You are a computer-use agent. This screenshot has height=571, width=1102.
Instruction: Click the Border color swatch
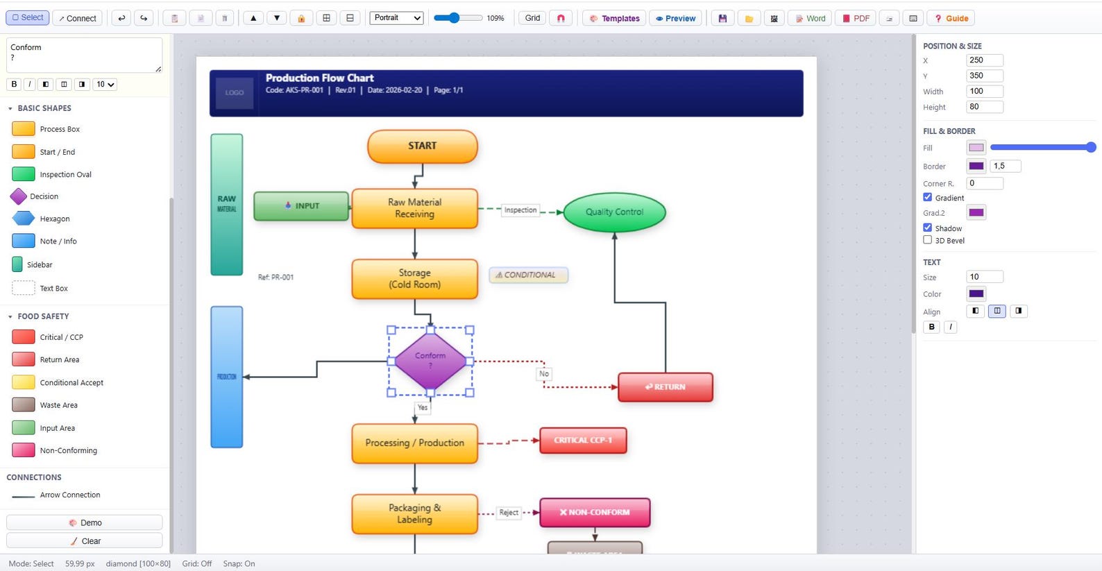(x=976, y=166)
